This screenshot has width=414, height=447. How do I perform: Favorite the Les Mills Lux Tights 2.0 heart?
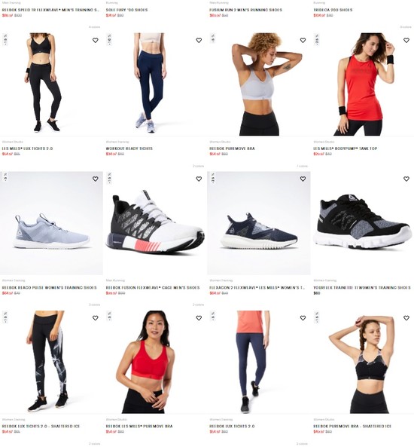coord(95,40)
